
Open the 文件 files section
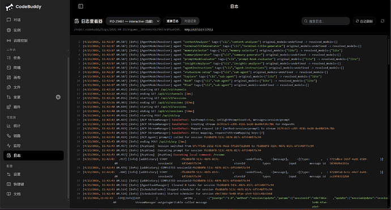(33, 87)
